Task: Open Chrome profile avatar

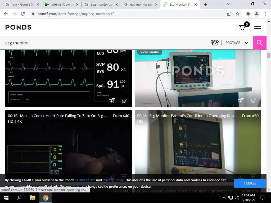Action: click(257, 14)
